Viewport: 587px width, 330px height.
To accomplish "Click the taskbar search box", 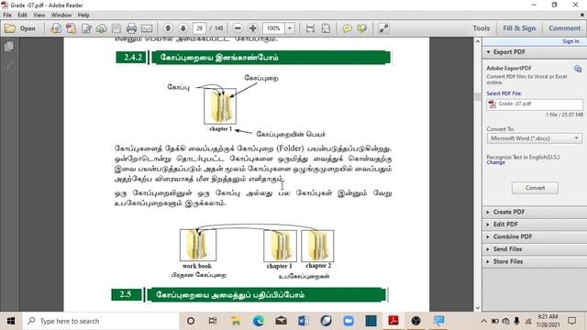I will [x=101, y=321].
